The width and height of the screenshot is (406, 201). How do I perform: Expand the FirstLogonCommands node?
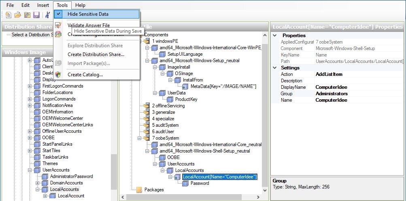tap(30, 86)
